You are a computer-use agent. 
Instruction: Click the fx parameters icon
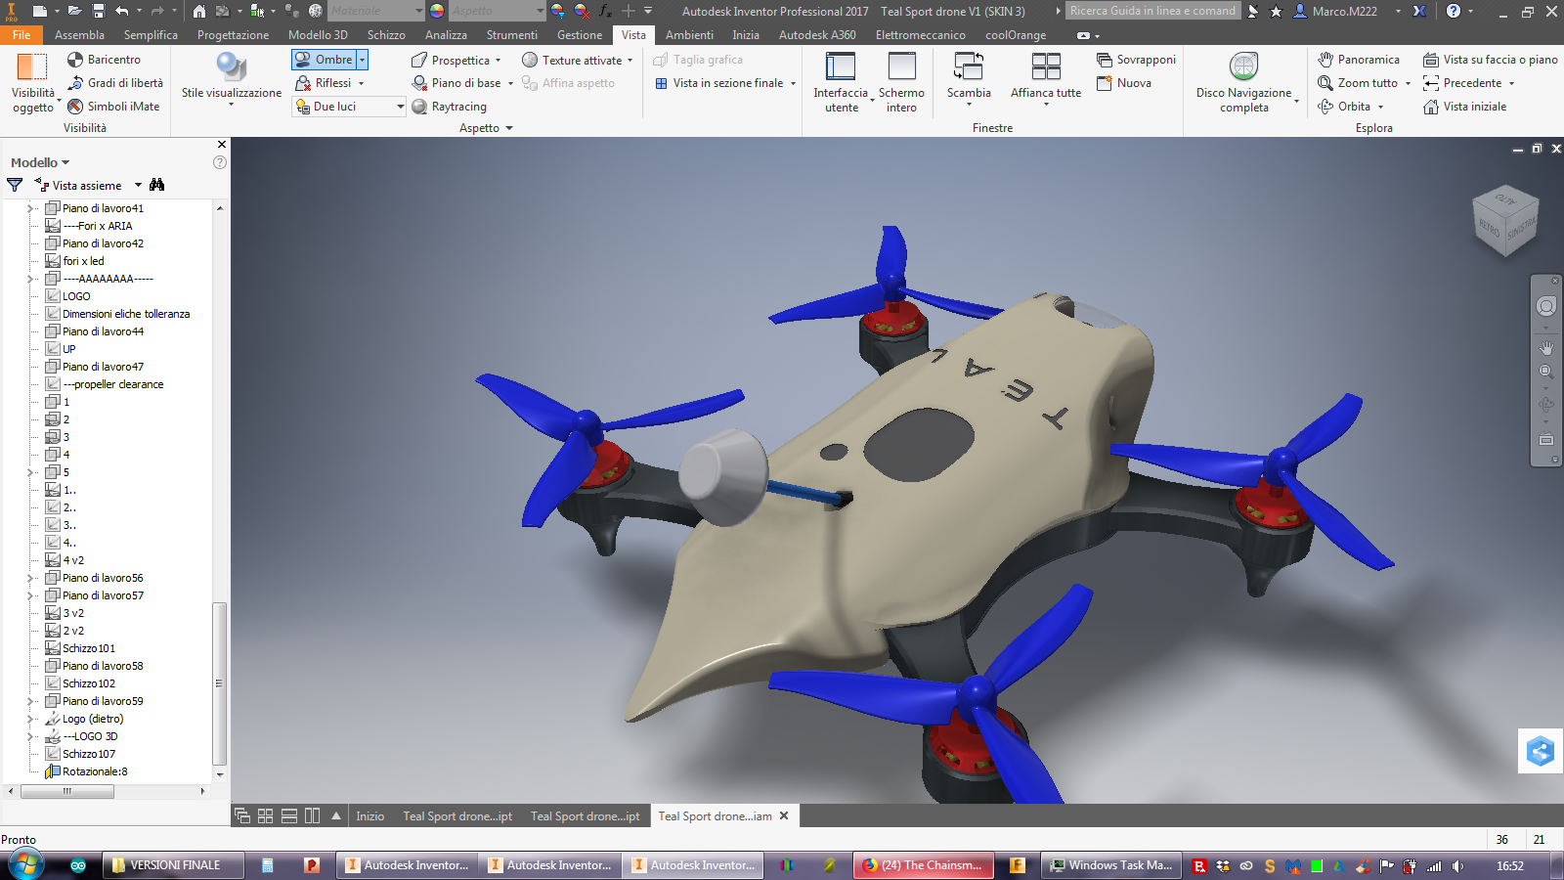[x=605, y=11]
